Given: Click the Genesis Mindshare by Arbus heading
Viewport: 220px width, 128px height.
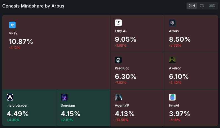Looking at the screenshot, I should click(x=33, y=6).
